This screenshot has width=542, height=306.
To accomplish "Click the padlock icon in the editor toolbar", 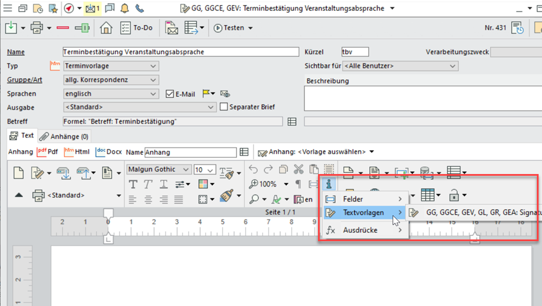I will coord(455,195).
